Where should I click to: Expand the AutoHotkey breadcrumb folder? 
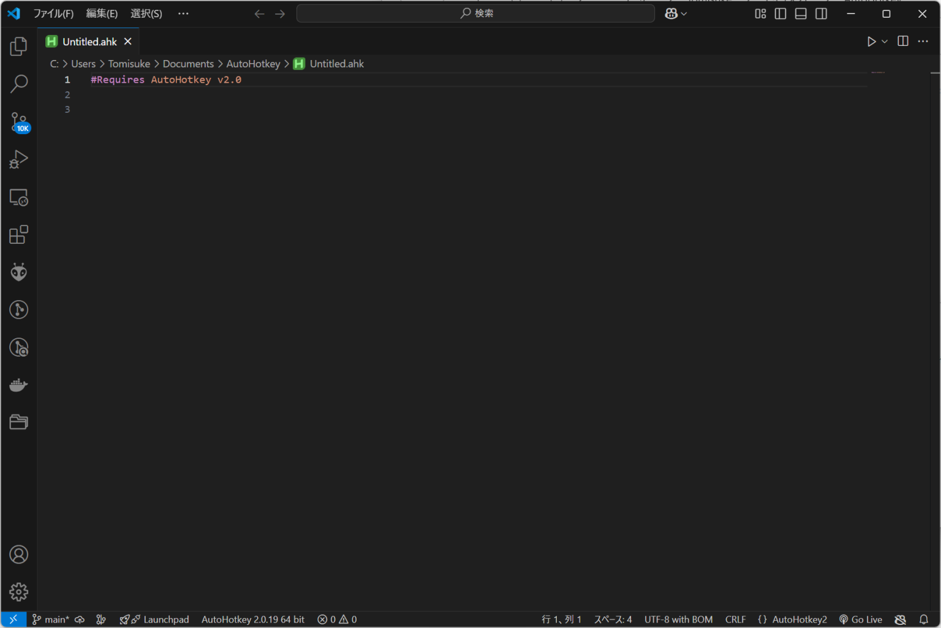pos(253,63)
